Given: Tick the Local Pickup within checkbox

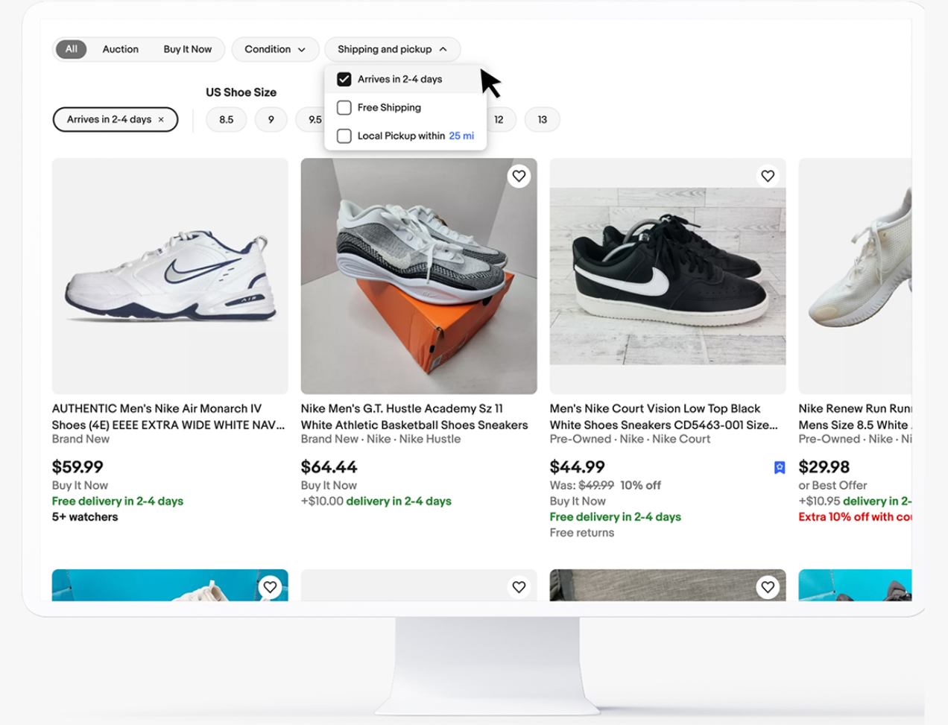Looking at the screenshot, I should 344,136.
